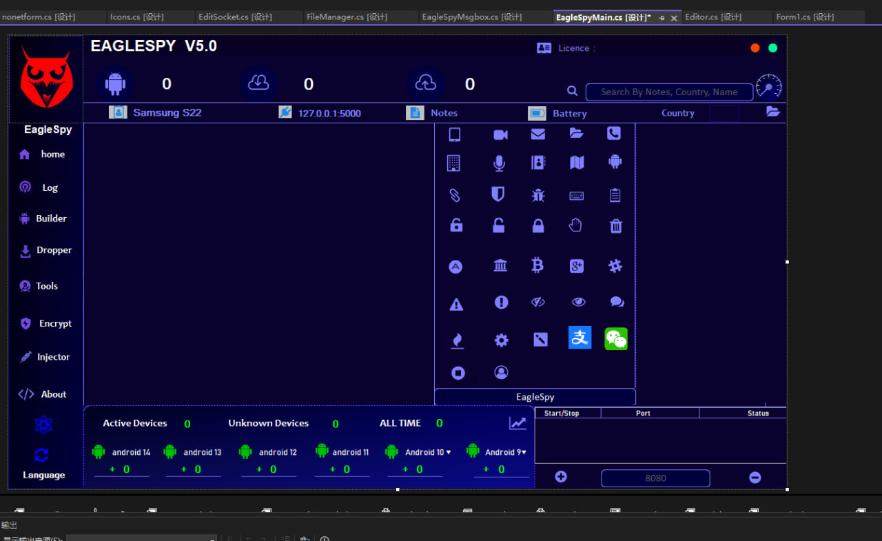
Task: Click the blue Alipay icon
Action: [x=580, y=337]
